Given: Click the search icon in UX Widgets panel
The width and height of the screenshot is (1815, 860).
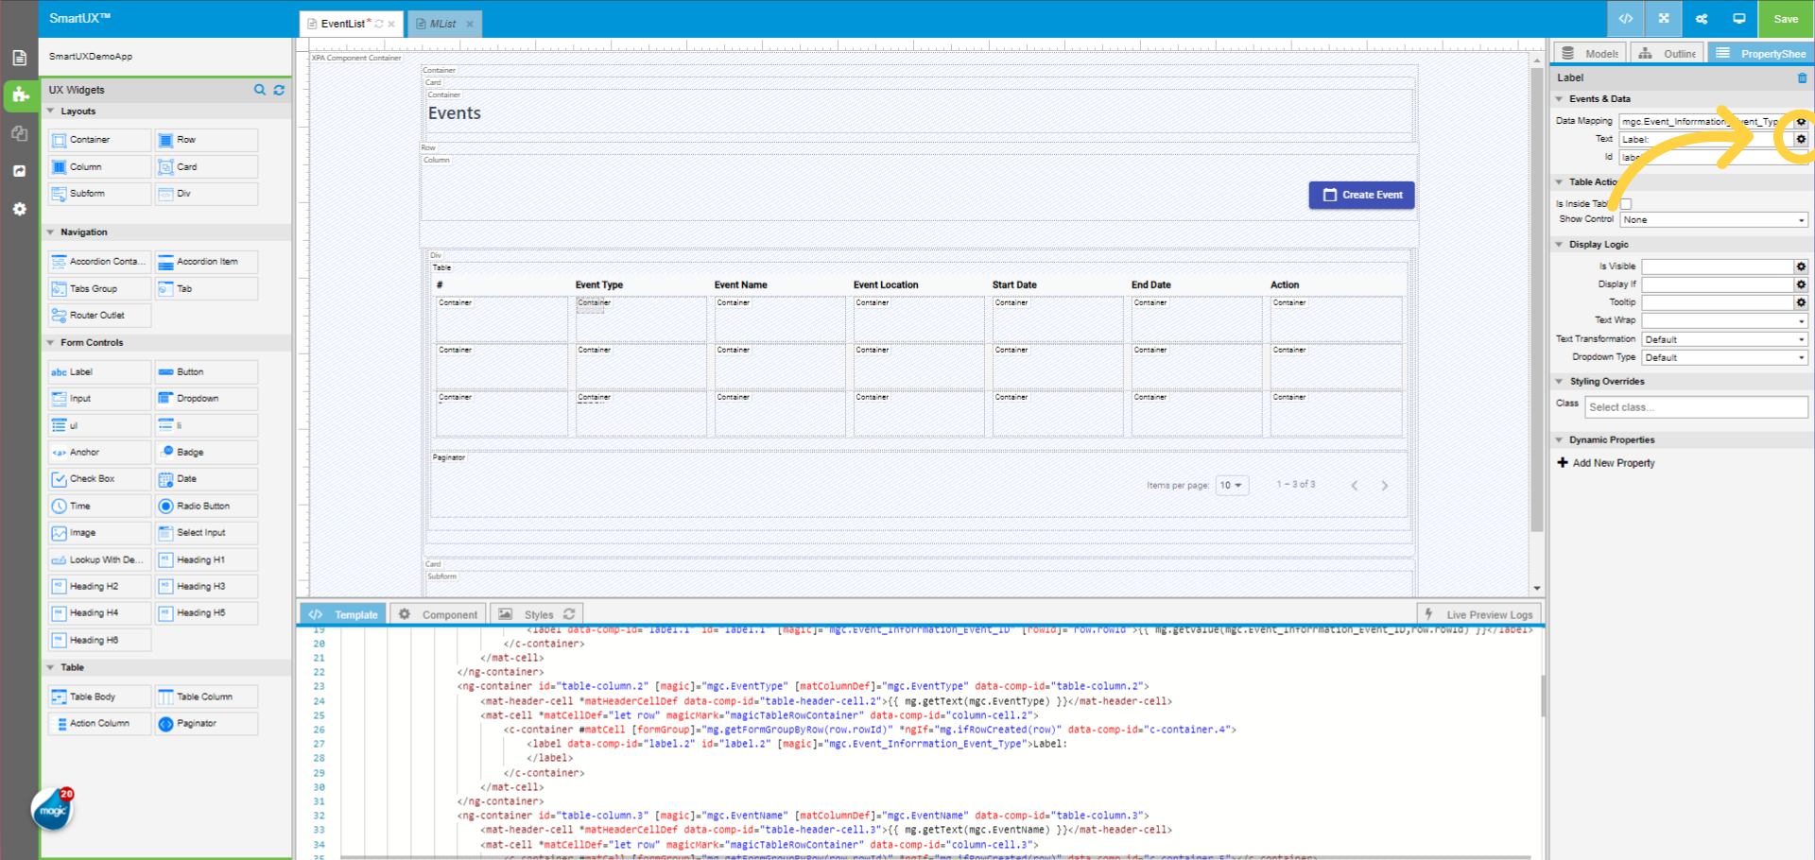Looking at the screenshot, I should coord(260,90).
